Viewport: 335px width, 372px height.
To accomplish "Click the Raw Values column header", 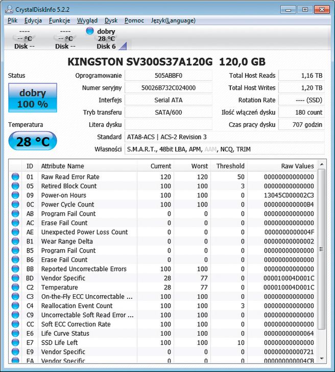I will tap(282, 166).
